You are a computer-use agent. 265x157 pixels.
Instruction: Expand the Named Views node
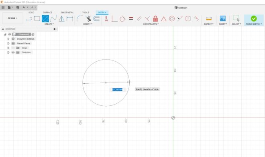8,43
